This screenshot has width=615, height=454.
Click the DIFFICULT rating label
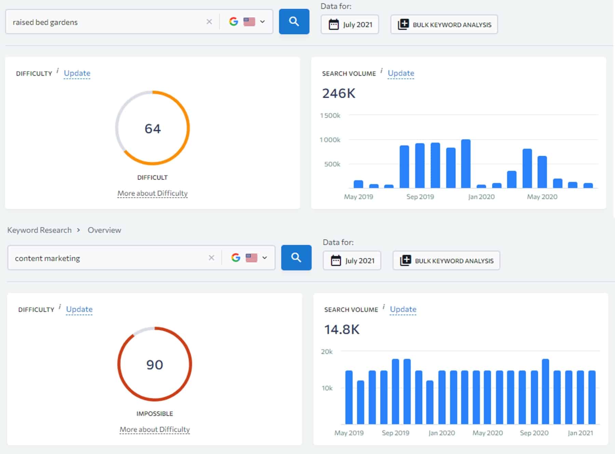coord(152,178)
